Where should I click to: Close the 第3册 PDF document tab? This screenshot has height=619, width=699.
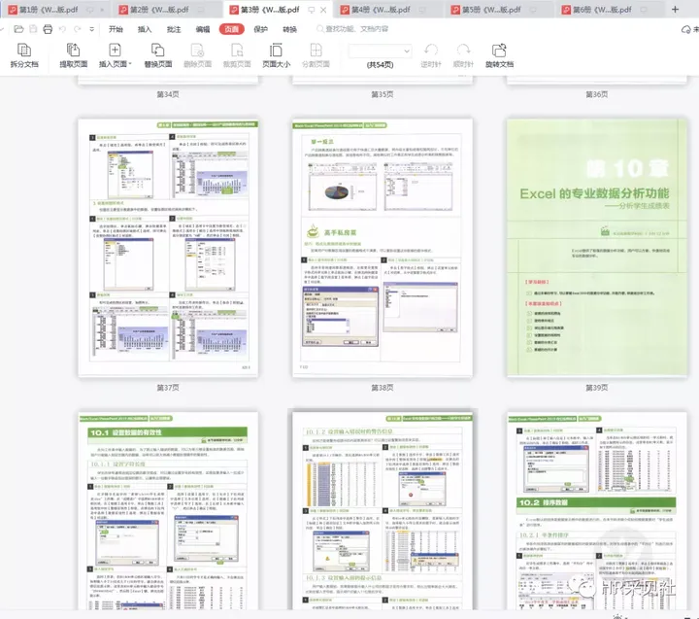(x=324, y=9)
